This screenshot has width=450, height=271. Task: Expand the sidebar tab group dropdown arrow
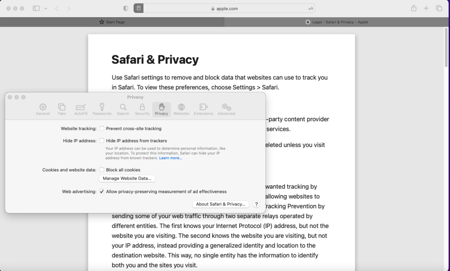coord(46,8)
